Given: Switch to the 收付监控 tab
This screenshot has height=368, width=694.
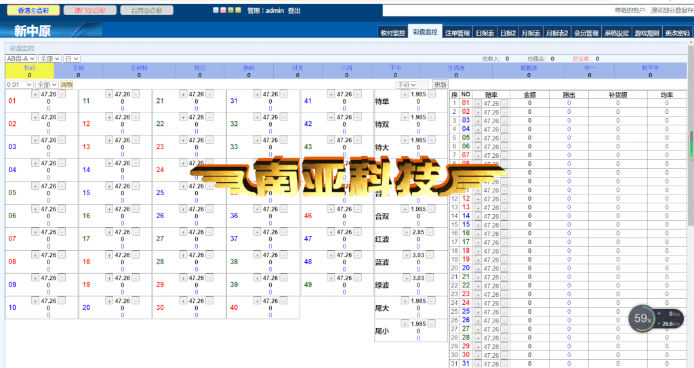Looking at the screenshot, I should (392, 33).
